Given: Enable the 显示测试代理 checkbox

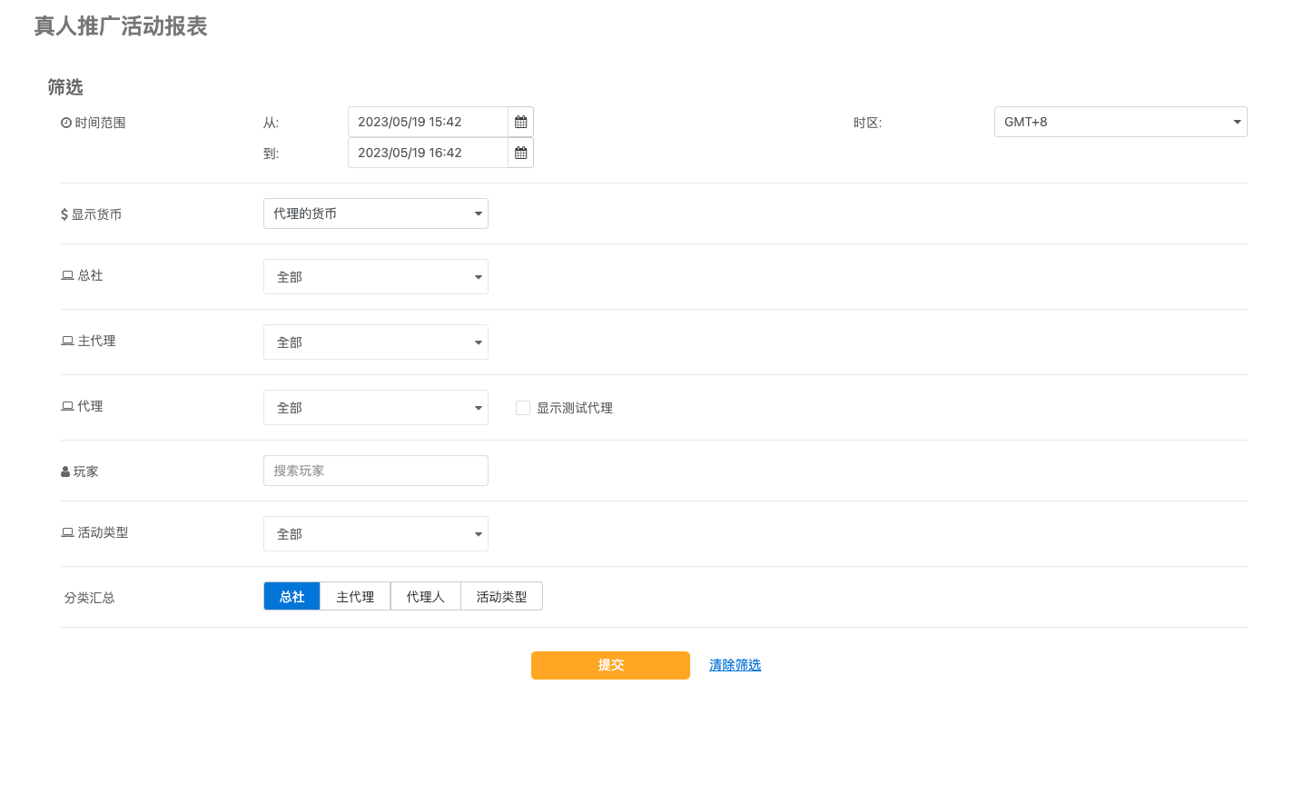Looking at the screenshot, I should point(523,408).
